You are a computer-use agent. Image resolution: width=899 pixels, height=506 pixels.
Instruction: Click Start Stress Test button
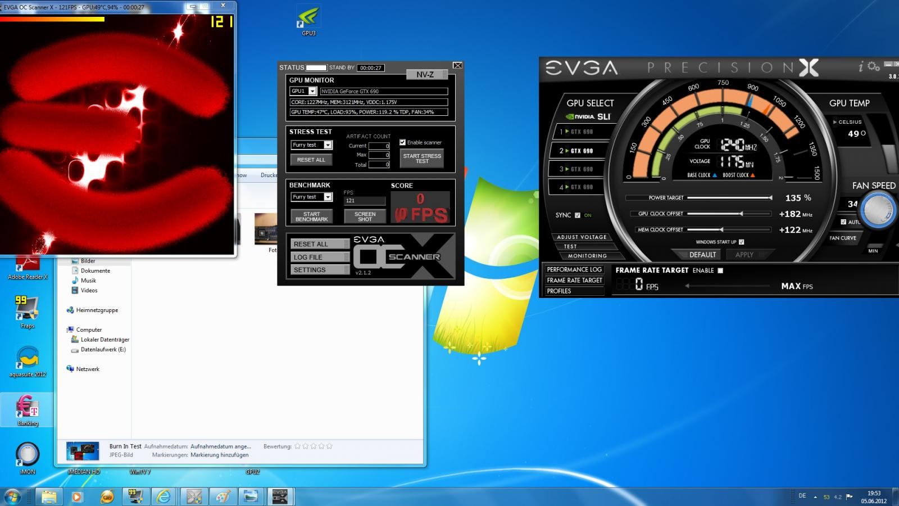pos(422,159)
